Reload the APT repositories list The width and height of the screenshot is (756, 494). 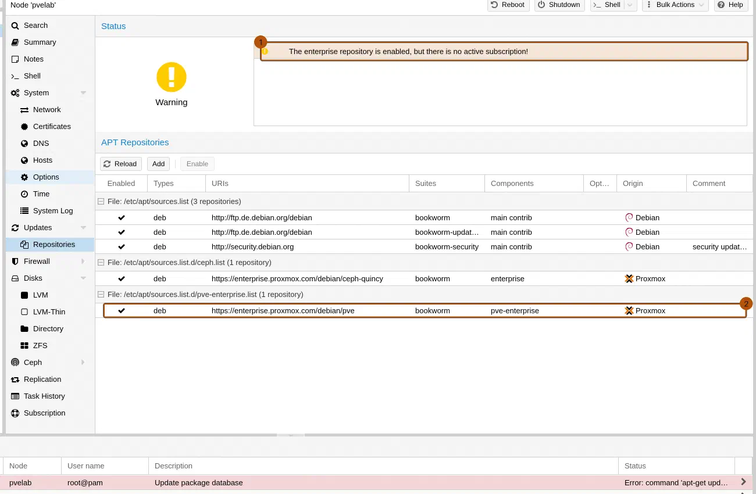120,164
